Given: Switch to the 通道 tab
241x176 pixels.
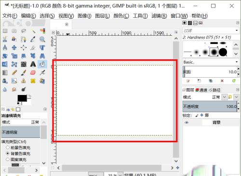Looking at the screenshot, I should pos(201,90).
